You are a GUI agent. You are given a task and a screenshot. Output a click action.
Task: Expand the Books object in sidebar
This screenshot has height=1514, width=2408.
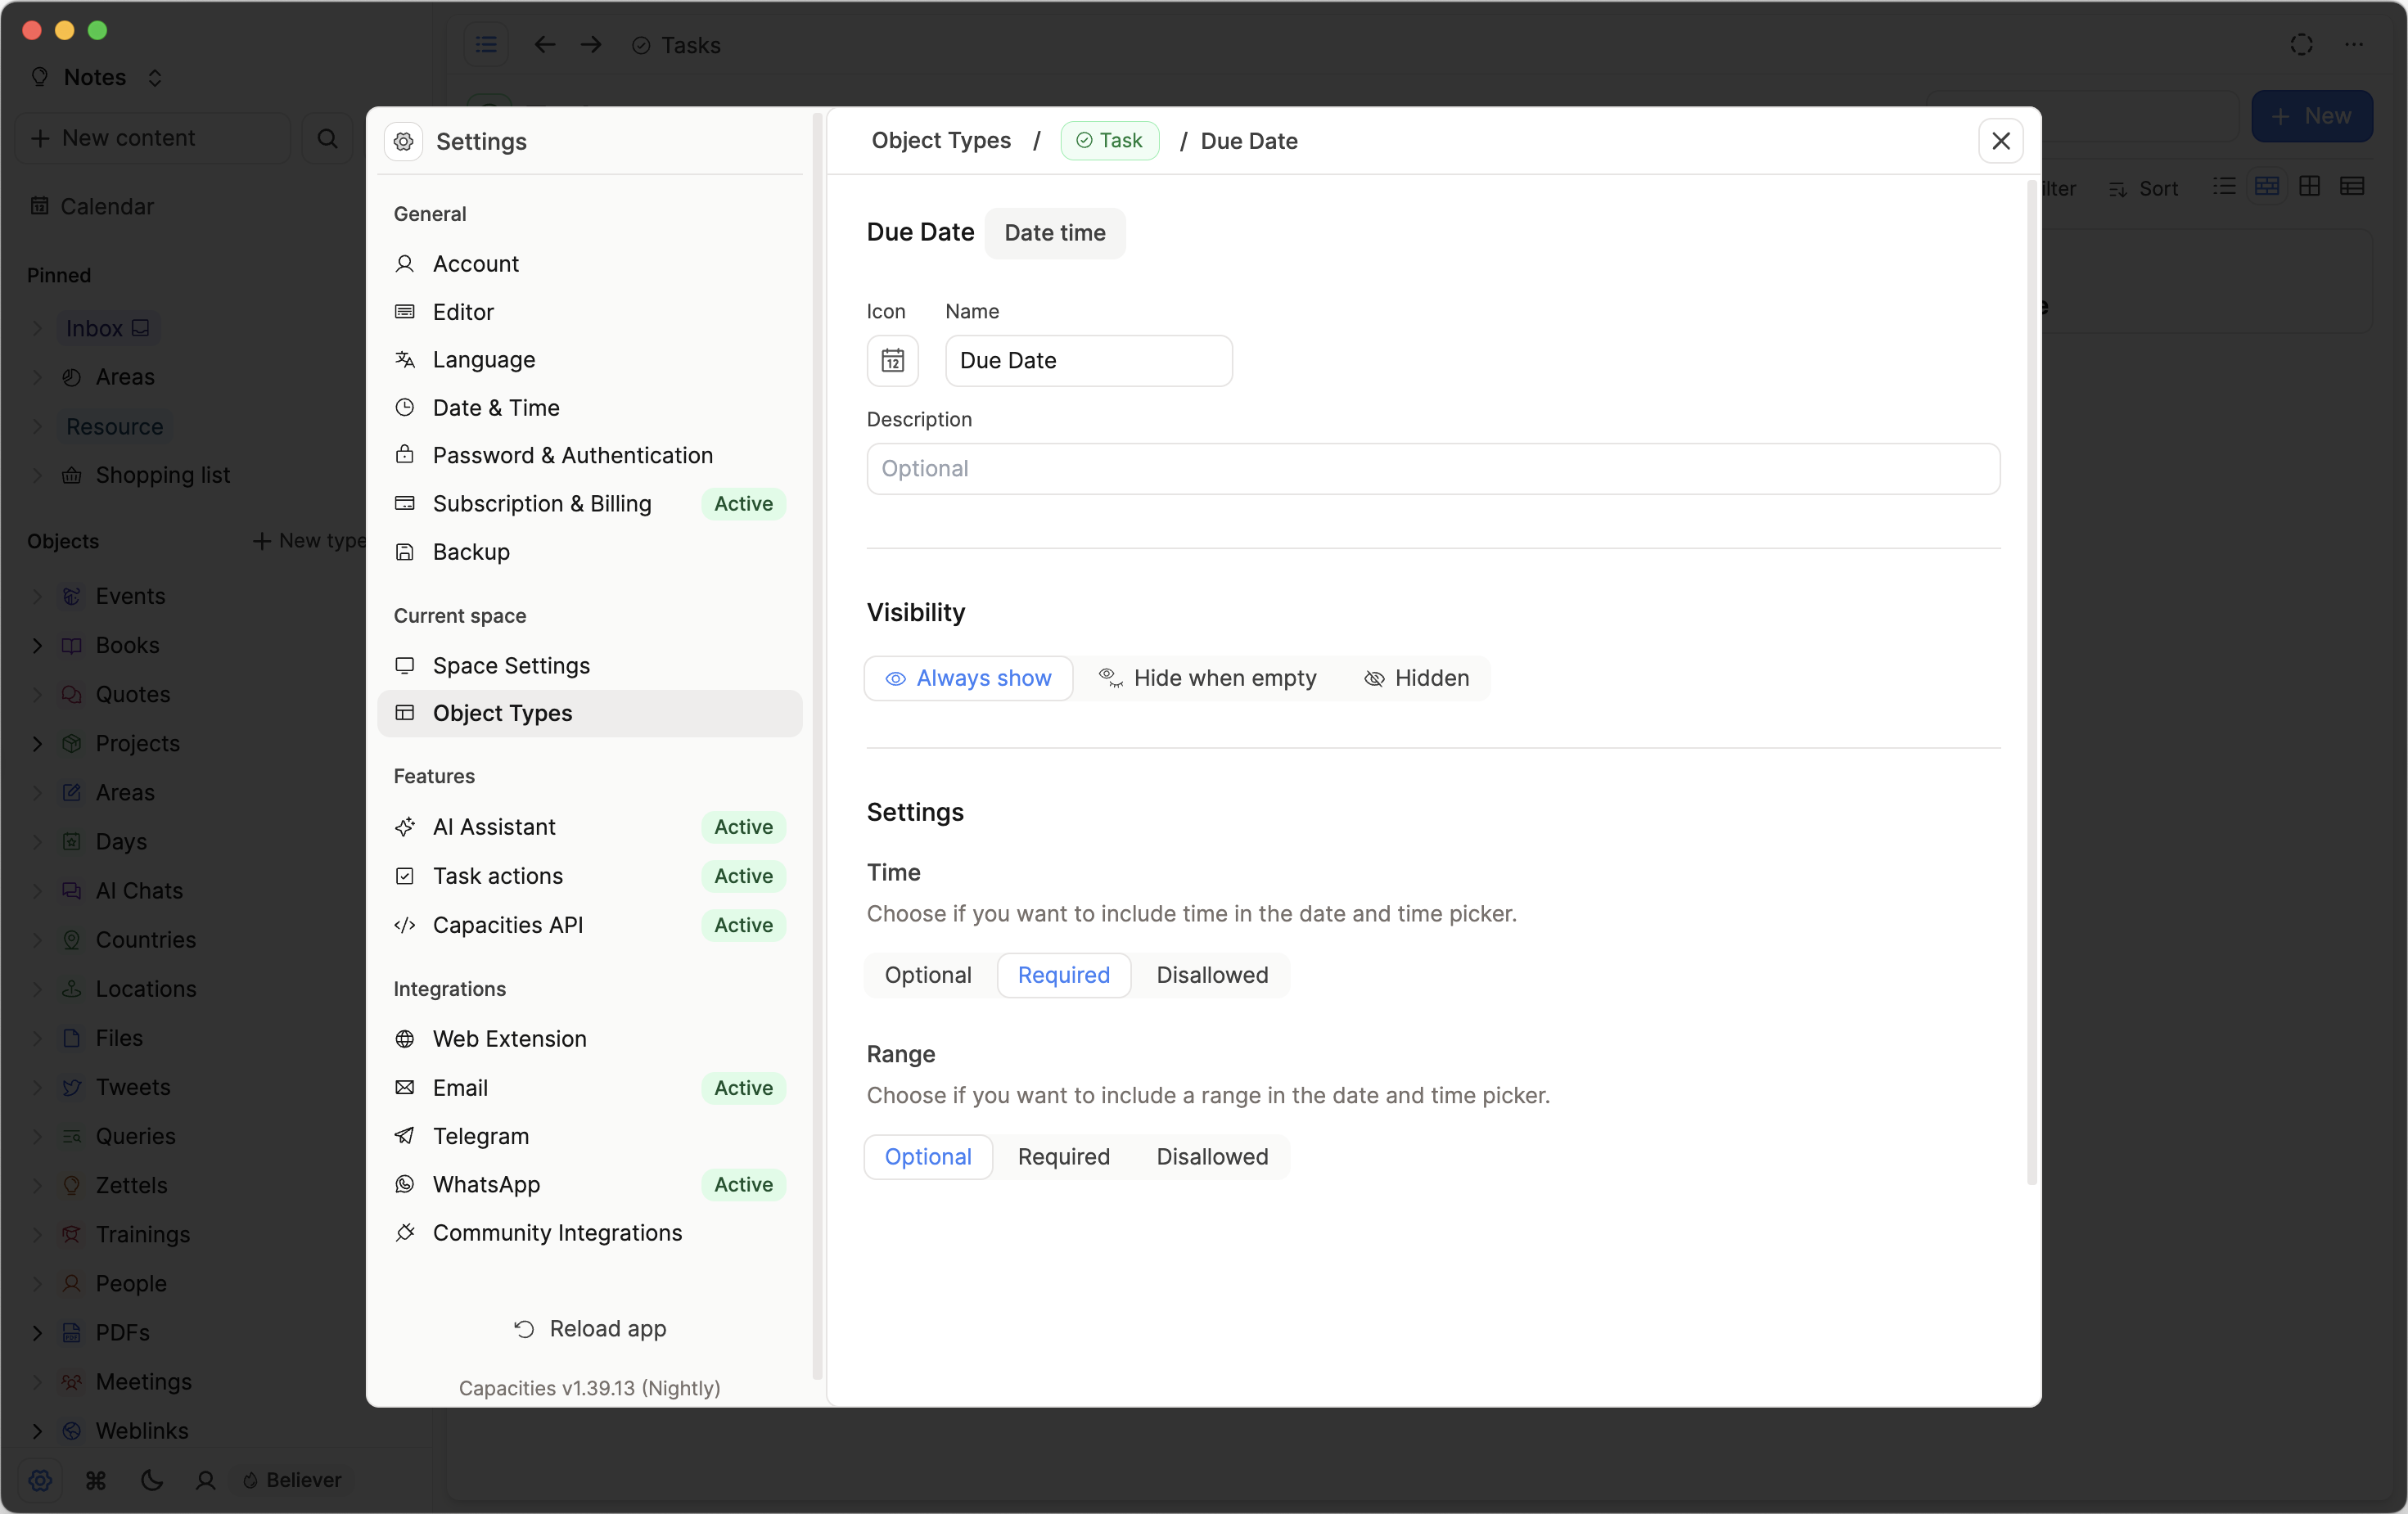tap(37, 645)
